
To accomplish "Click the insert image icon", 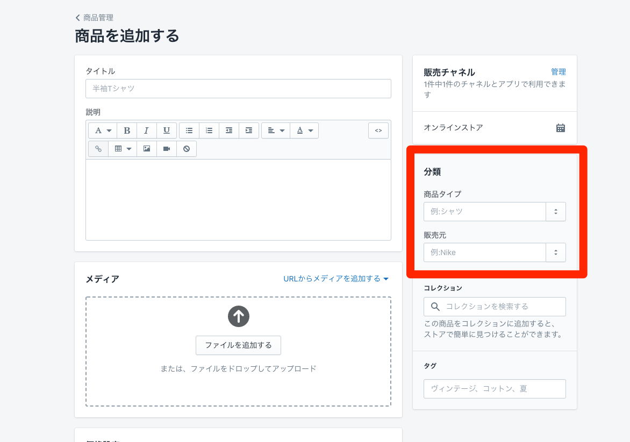I will [147, 149].
